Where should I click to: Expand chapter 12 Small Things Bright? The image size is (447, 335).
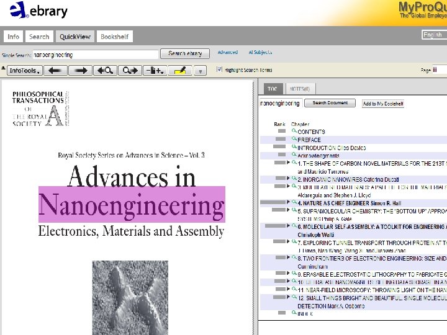pyautogui.click(x=288, y=297)
